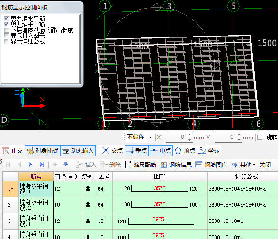This screenshot has height=239, width=278.
Task: Click diameter 12 in row 1
Action: 66,189
